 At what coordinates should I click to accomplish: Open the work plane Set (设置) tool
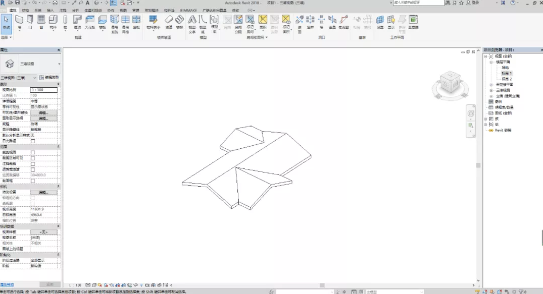pyautogui.click(x=380, y=22)
